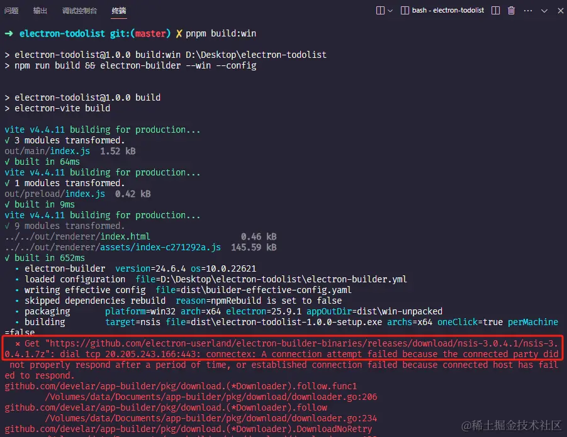
Task: Collapse panel with the chevron down icon
Action: (x=544, y=11)
